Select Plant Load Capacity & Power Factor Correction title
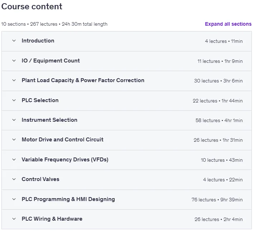 pos(83,80)
